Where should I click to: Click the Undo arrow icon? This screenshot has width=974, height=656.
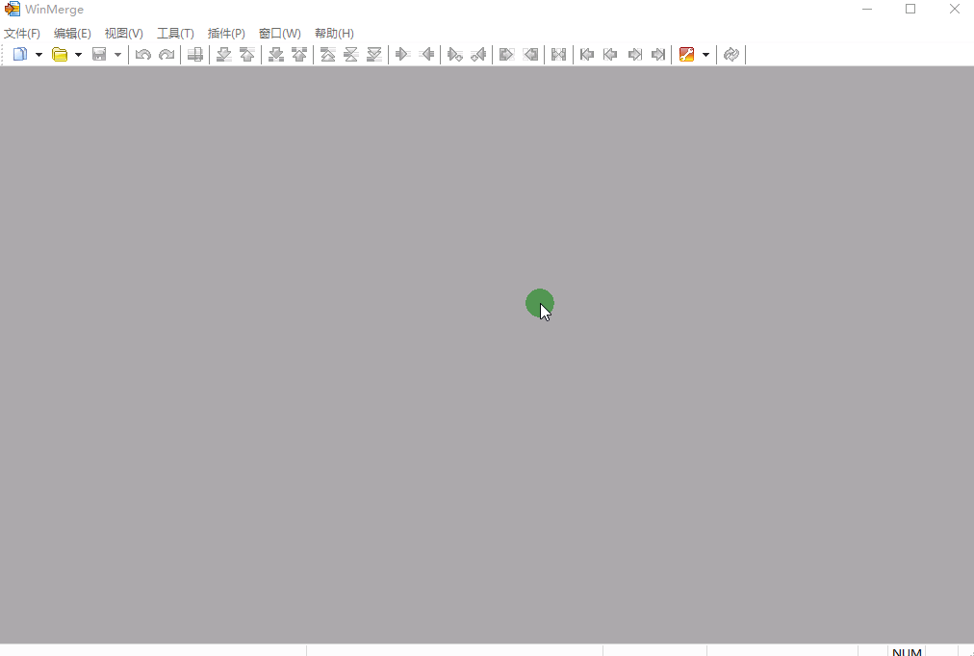pyautogui.click(x=142, y=55)
